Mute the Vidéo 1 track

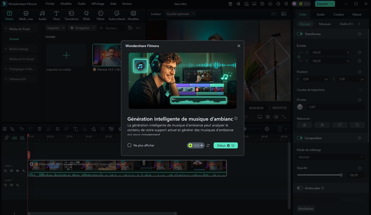(x=11, y=171)
